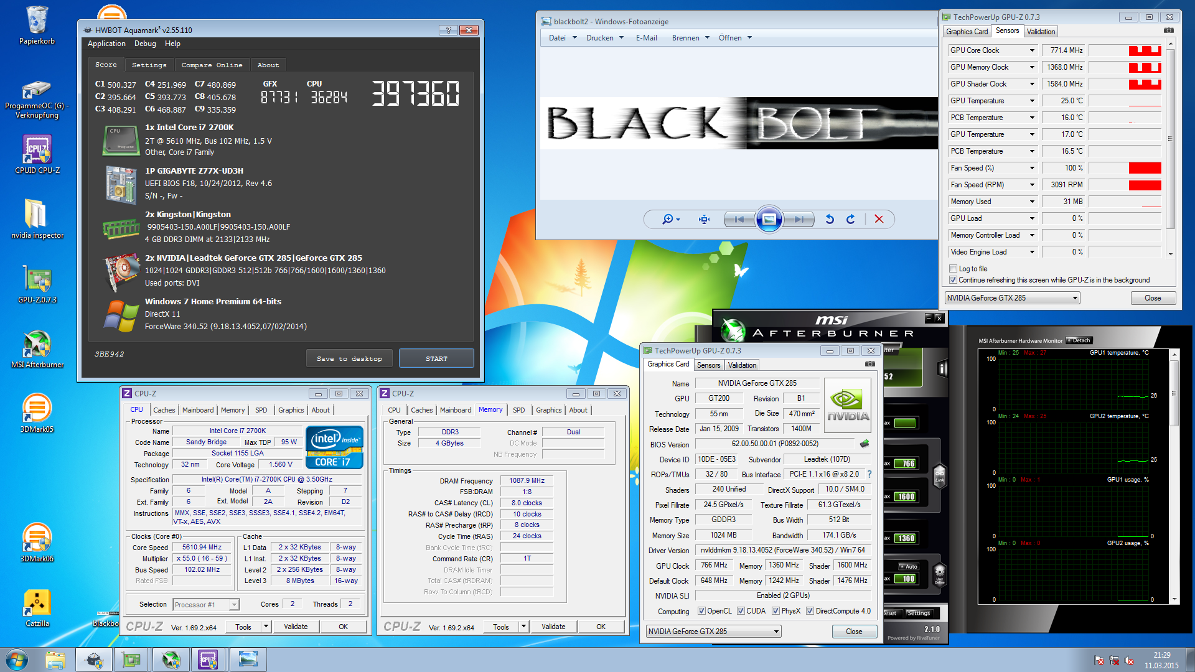Viewport: 1195px width, 672px height.
Task: Rotate the photo counterclockwise
Action: click(830, 219)
